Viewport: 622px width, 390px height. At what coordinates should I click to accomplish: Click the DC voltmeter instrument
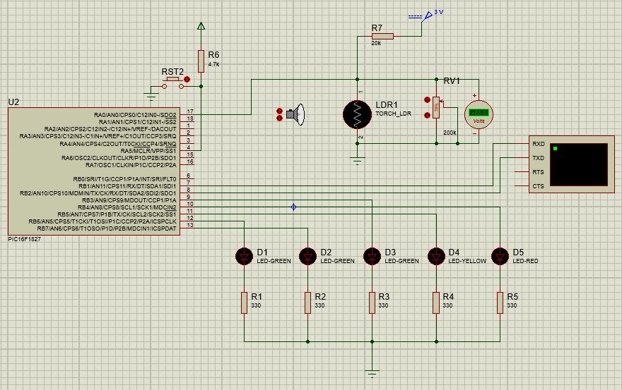tap(479, 115)
